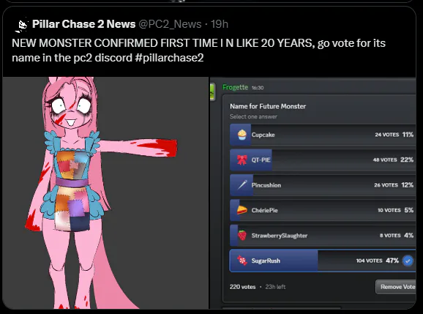Open the pink monster character image
Viewport: 423px width, 314px height.
tap(105, 193)
